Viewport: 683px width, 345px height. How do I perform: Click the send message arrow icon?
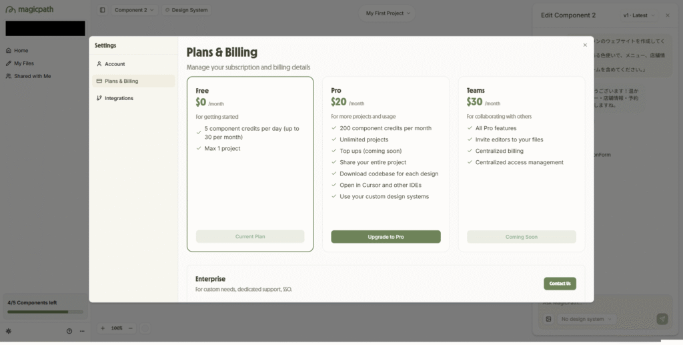click(662, 319)
